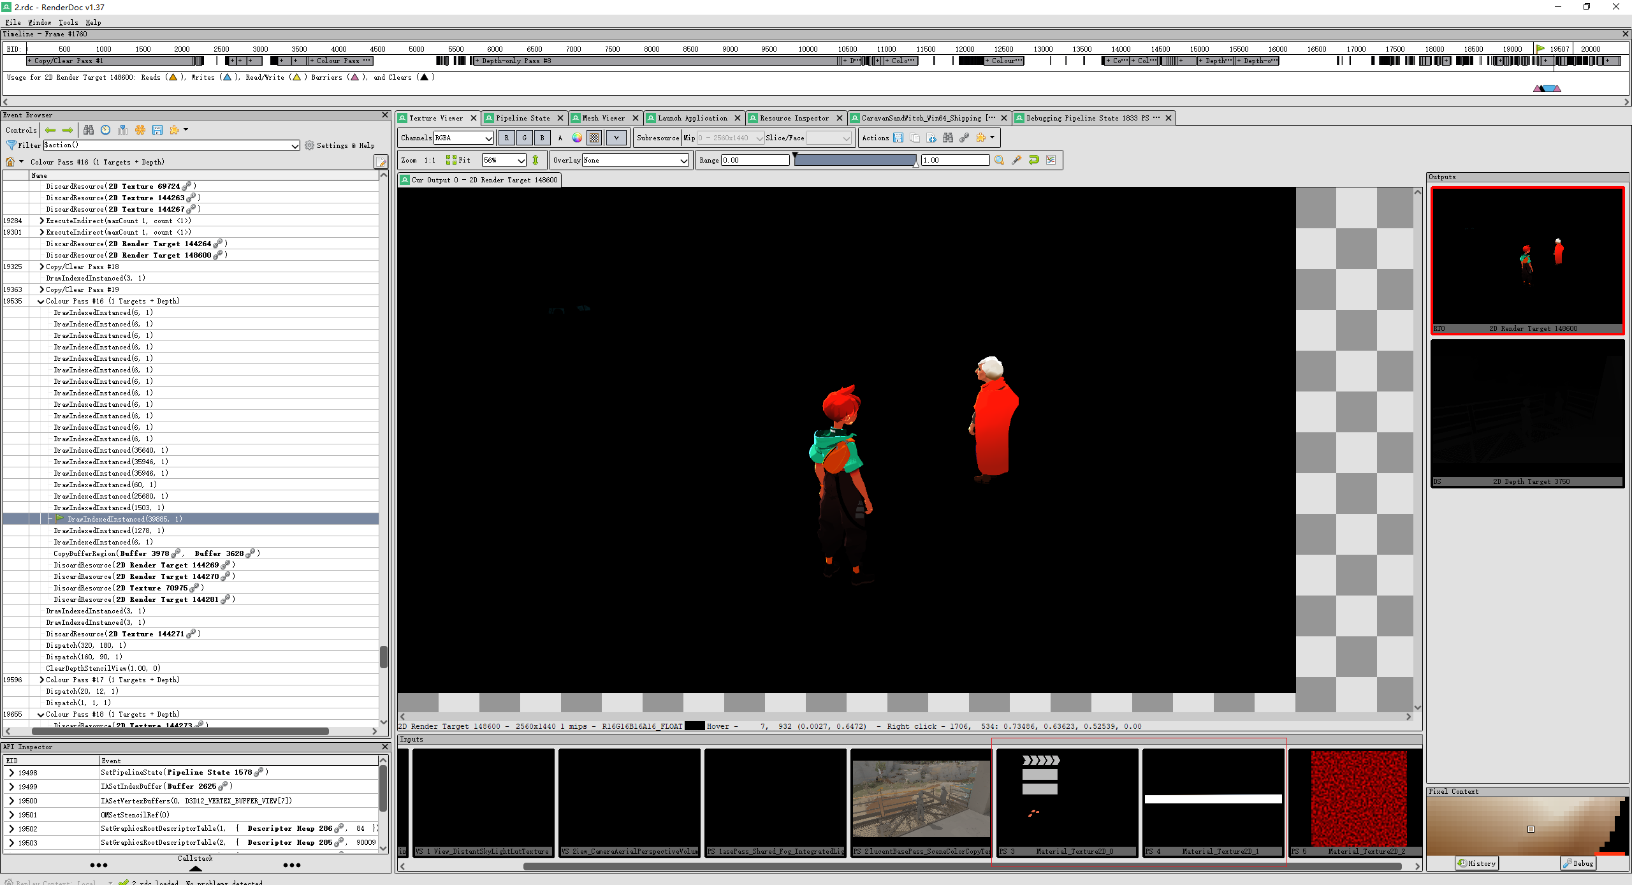Click the reset range green arrow icon

(1033, 160)
